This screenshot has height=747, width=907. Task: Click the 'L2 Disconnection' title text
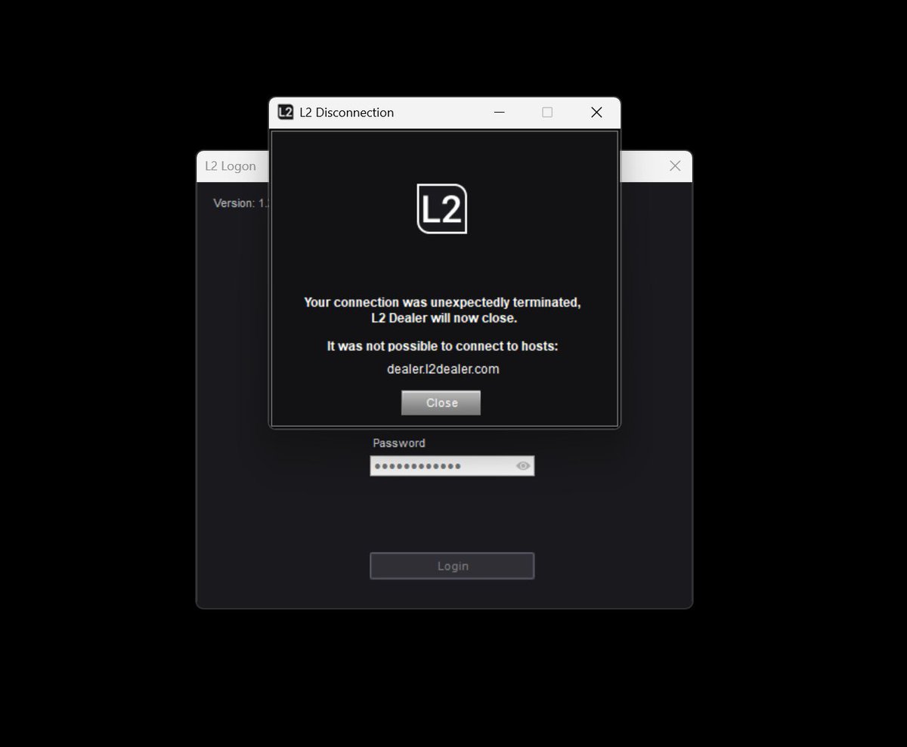coord(346,113)
